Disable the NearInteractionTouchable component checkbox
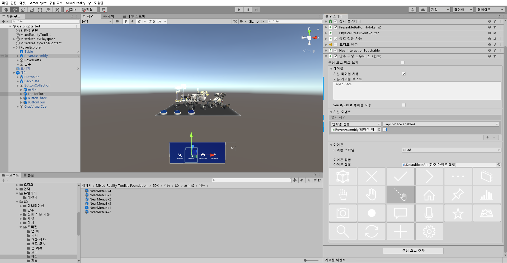The width and height of the screenshot is (507, 263). coord(336,50)
